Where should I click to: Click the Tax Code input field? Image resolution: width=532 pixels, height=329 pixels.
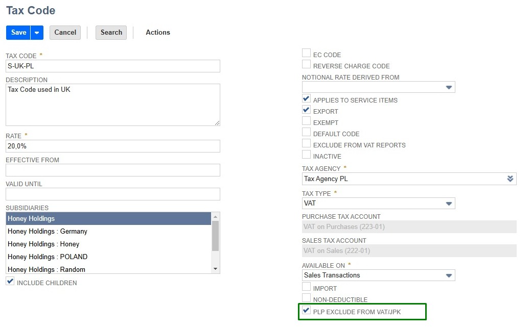pos(112,66)
